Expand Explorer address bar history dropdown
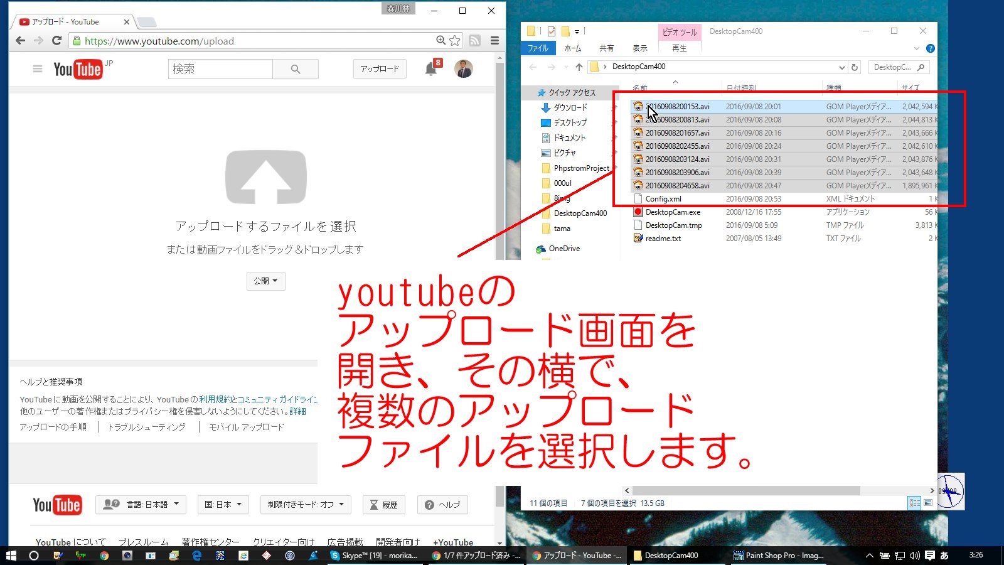 point(841,67)
